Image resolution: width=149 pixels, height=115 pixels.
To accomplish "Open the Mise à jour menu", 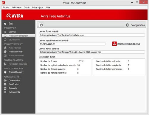I will [38, 7].
